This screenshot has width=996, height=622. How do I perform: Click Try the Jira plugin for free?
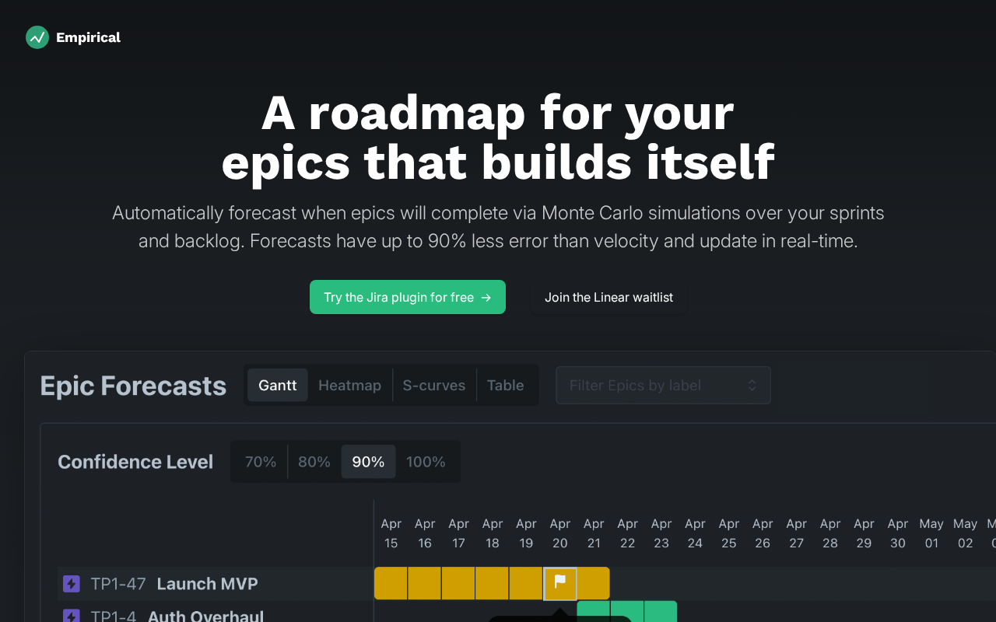coord(398,298)
